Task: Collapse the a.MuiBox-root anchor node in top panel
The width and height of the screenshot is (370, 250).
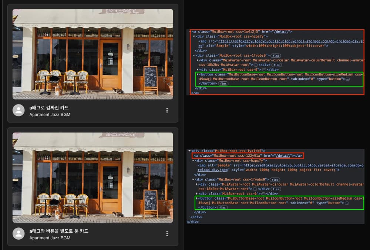Action: pos(189,31)
